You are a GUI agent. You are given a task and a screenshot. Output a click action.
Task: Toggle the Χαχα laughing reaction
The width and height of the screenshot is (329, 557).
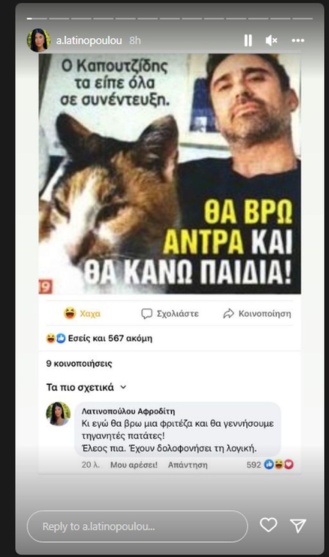tap(82, 314)
